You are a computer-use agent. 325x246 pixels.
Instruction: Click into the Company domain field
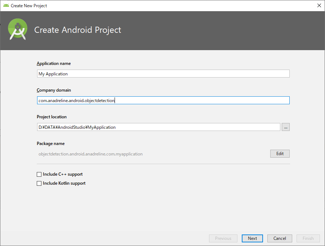163,100
